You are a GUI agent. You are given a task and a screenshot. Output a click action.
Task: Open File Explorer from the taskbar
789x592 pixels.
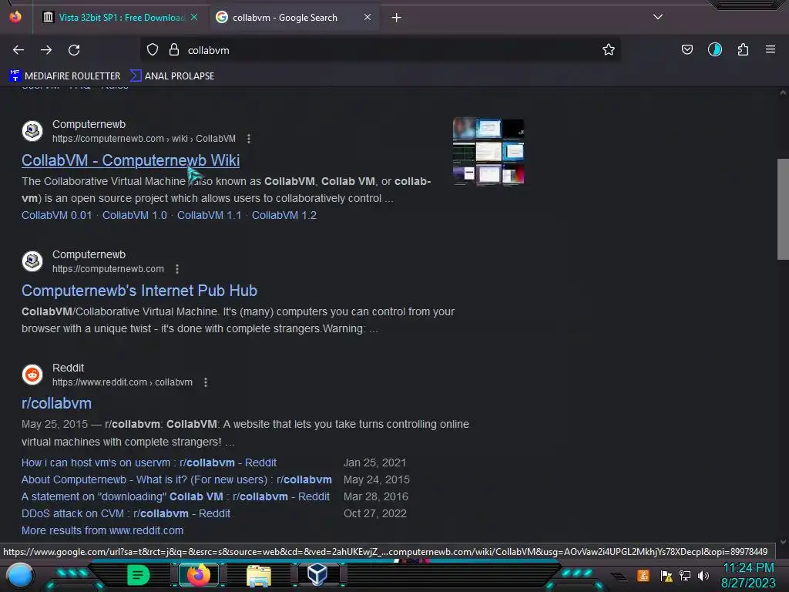click(x=259, y=576)
